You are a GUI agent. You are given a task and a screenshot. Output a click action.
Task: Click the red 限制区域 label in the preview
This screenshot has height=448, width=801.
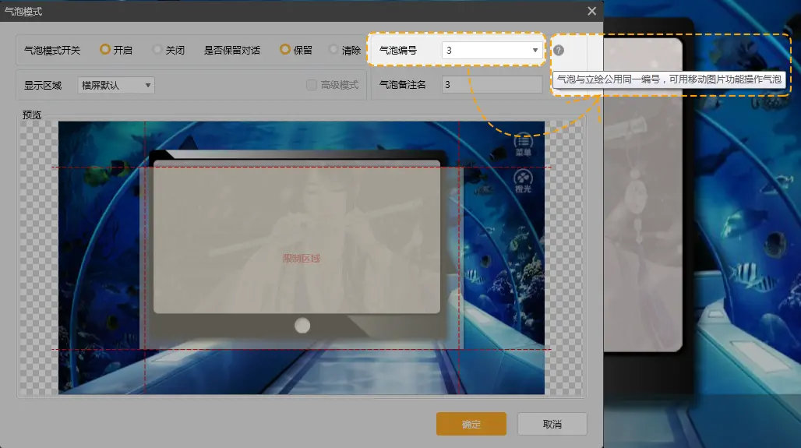click(302, 258)
